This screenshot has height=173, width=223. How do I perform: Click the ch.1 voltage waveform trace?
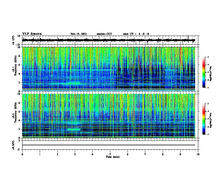click(x=108, y=40)
